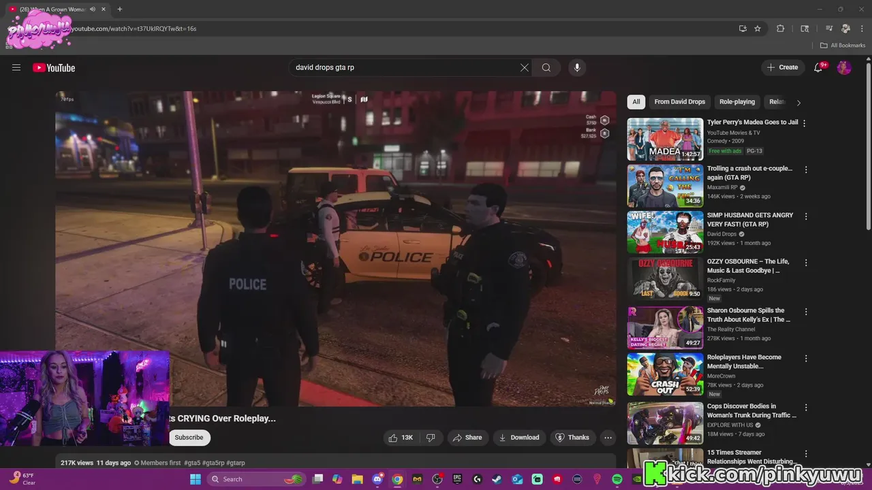Bookmark this page with star icon

tap(758, 29)
